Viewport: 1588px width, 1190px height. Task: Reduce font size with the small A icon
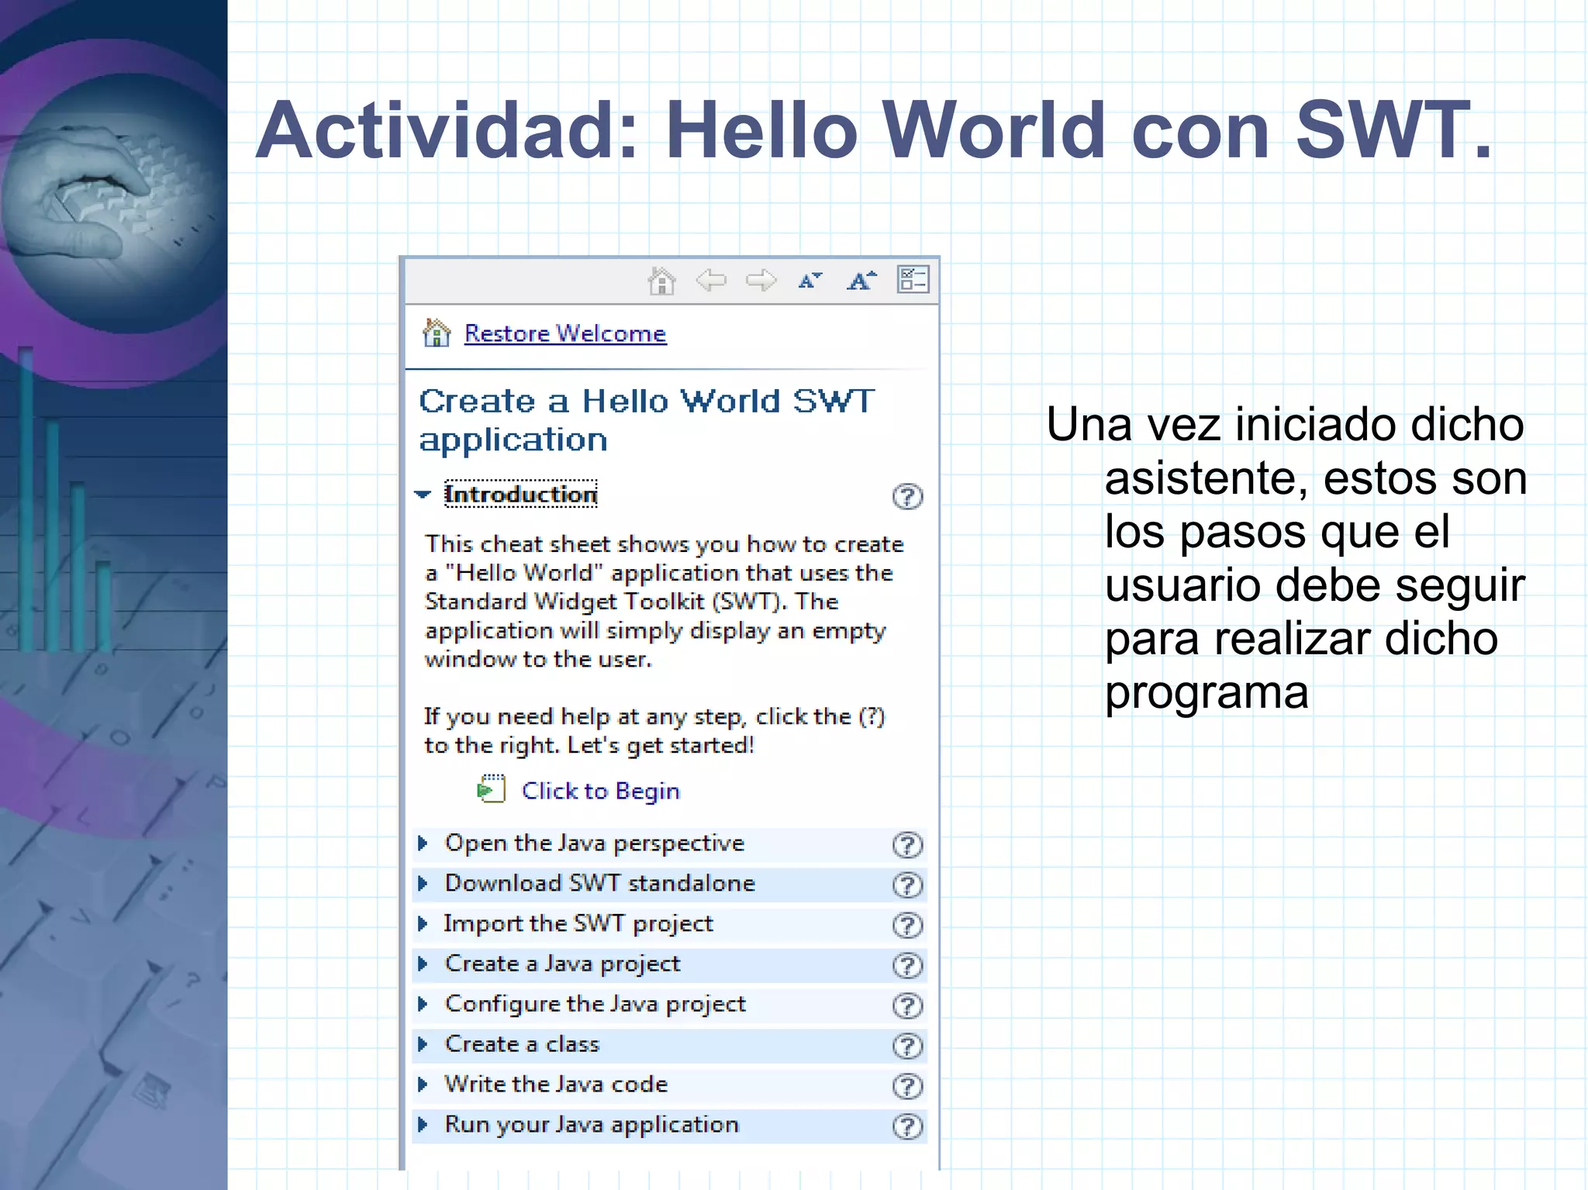pyautogui.click(x=810, y=281)
